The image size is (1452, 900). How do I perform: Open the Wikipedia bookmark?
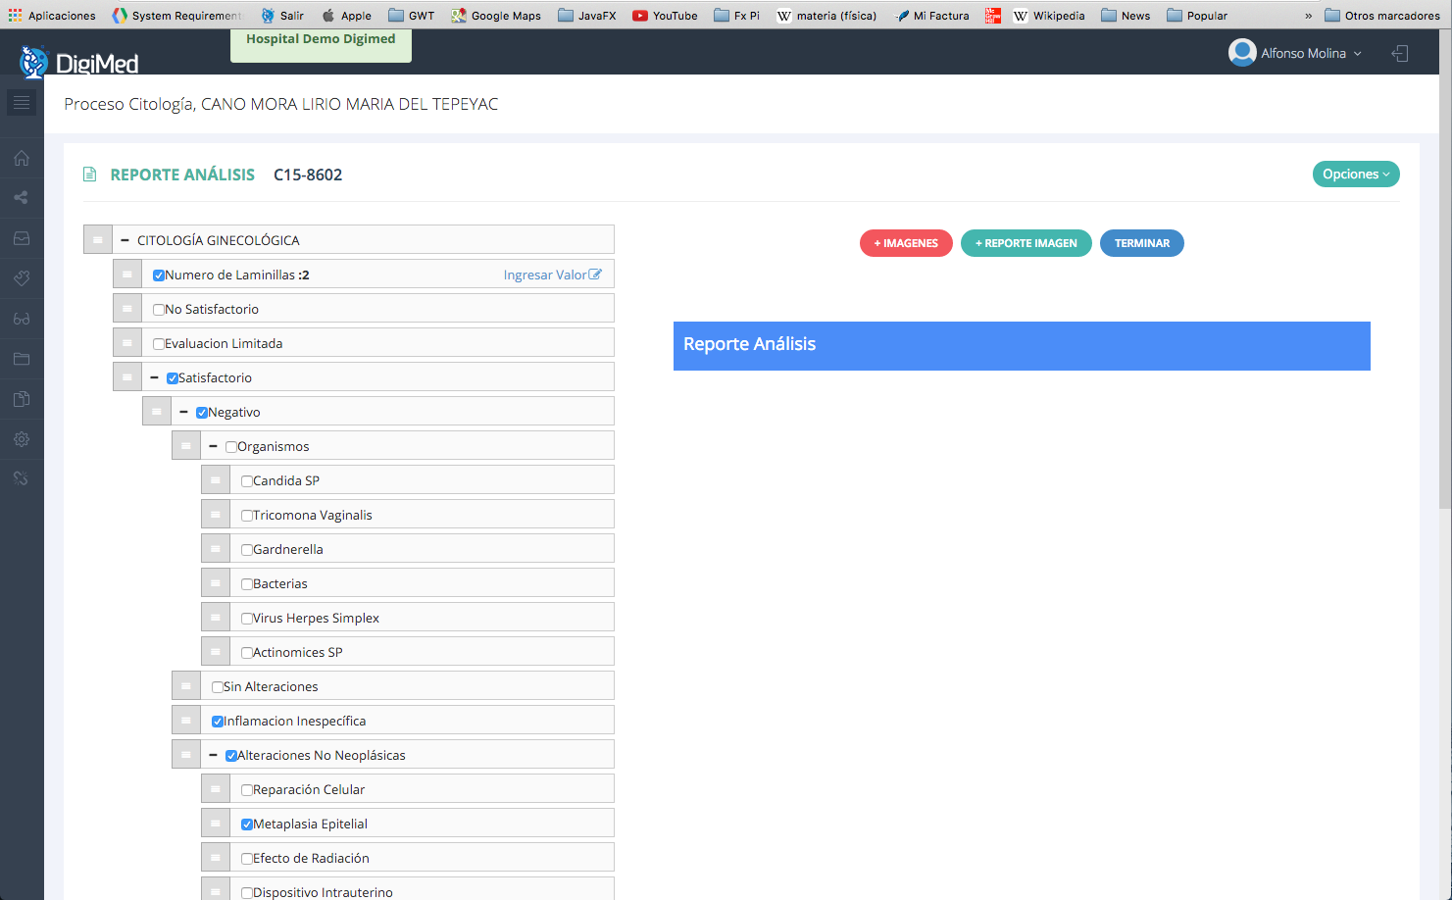click(1049, 16)
